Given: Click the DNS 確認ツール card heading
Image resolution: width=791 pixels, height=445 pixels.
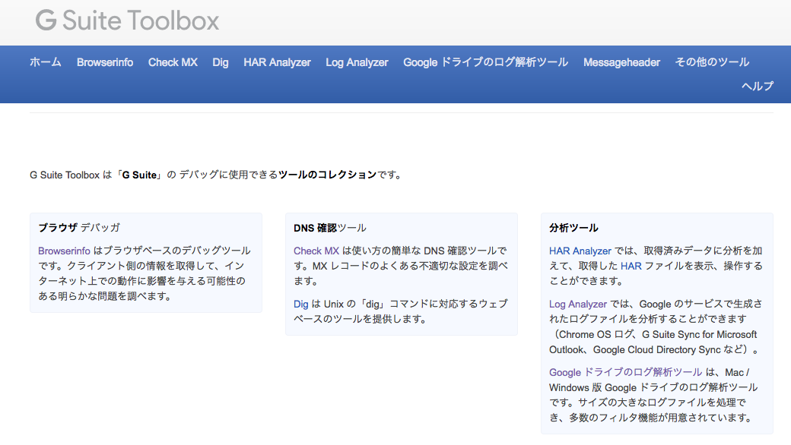Looking at the screenshot, I should coord(329,227).
